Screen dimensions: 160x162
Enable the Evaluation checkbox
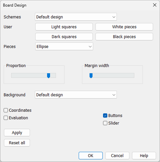(x=6, y=118)
